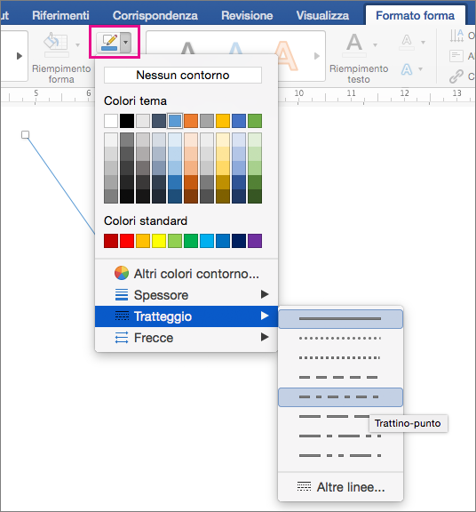
Task: Click the shape outline pencil icon
Action: coord(109,43)
